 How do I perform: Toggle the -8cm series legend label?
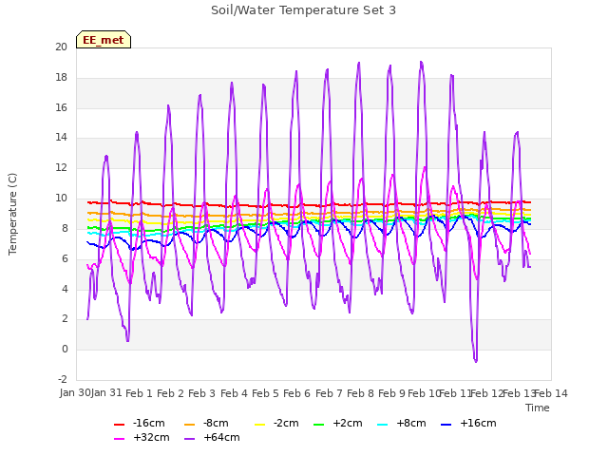point(216,423)
